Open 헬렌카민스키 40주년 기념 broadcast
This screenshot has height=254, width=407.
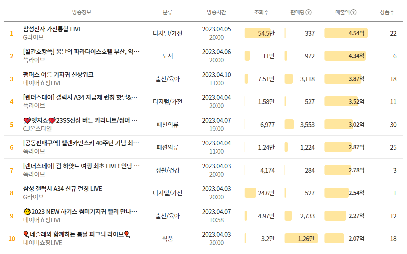pos(81,143)
